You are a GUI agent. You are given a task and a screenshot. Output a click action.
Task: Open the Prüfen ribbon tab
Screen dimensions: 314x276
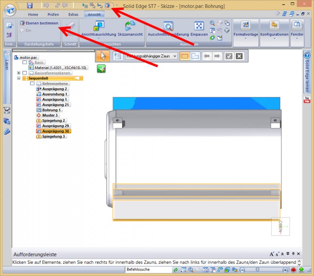pyautogui.click(x=53, y=15)
